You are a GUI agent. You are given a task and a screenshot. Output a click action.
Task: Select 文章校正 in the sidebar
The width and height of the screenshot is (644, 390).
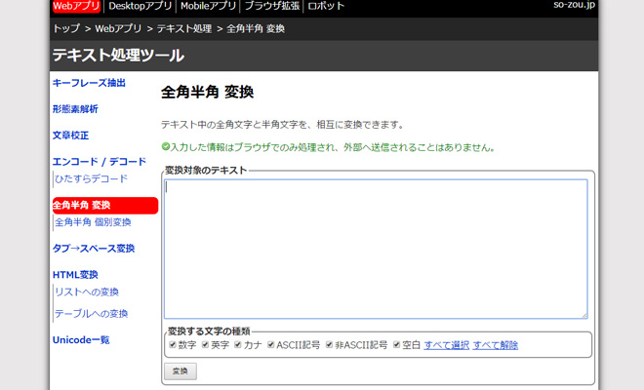(x=70, y=136)
